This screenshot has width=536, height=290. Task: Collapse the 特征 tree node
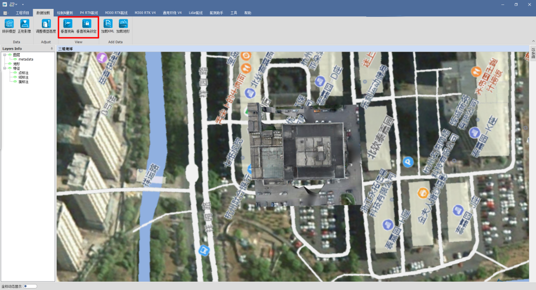point(5,68)
